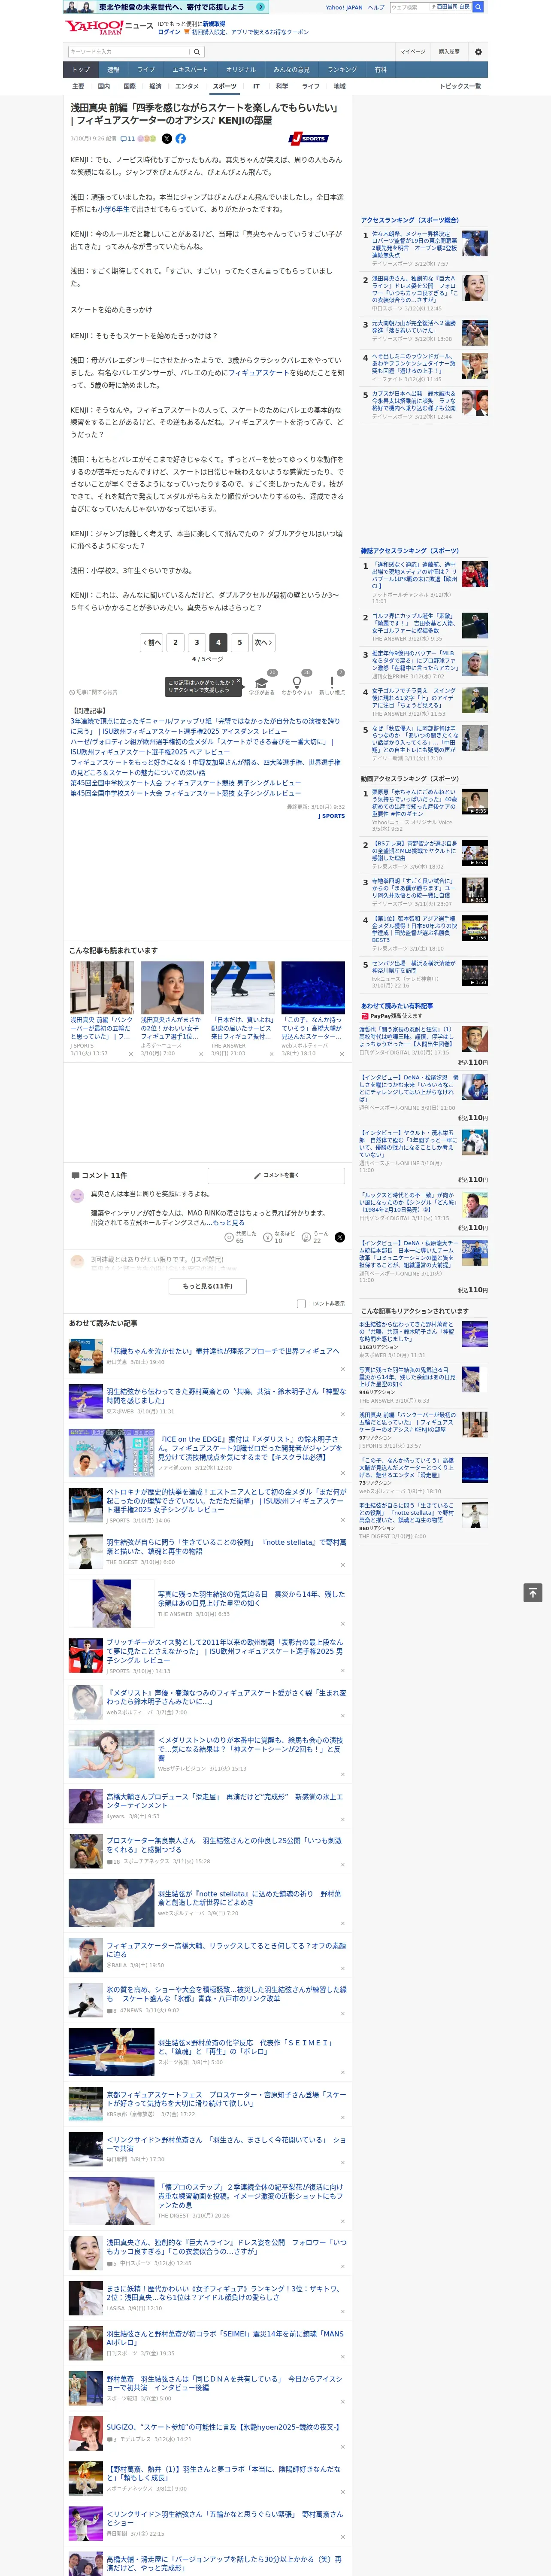Open PayPay残高 paid article 渡部也 link
The height and width of the screenshot is (2576, 551).
[x=408, y=1036]
